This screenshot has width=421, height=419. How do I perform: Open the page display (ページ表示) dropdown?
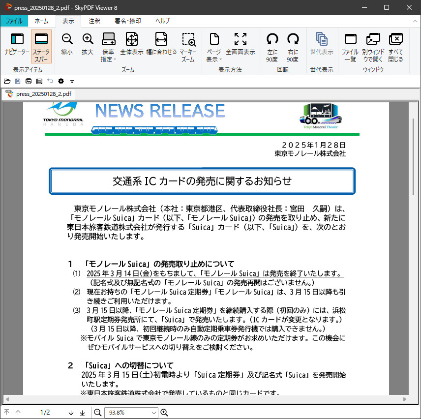(214, 47)
